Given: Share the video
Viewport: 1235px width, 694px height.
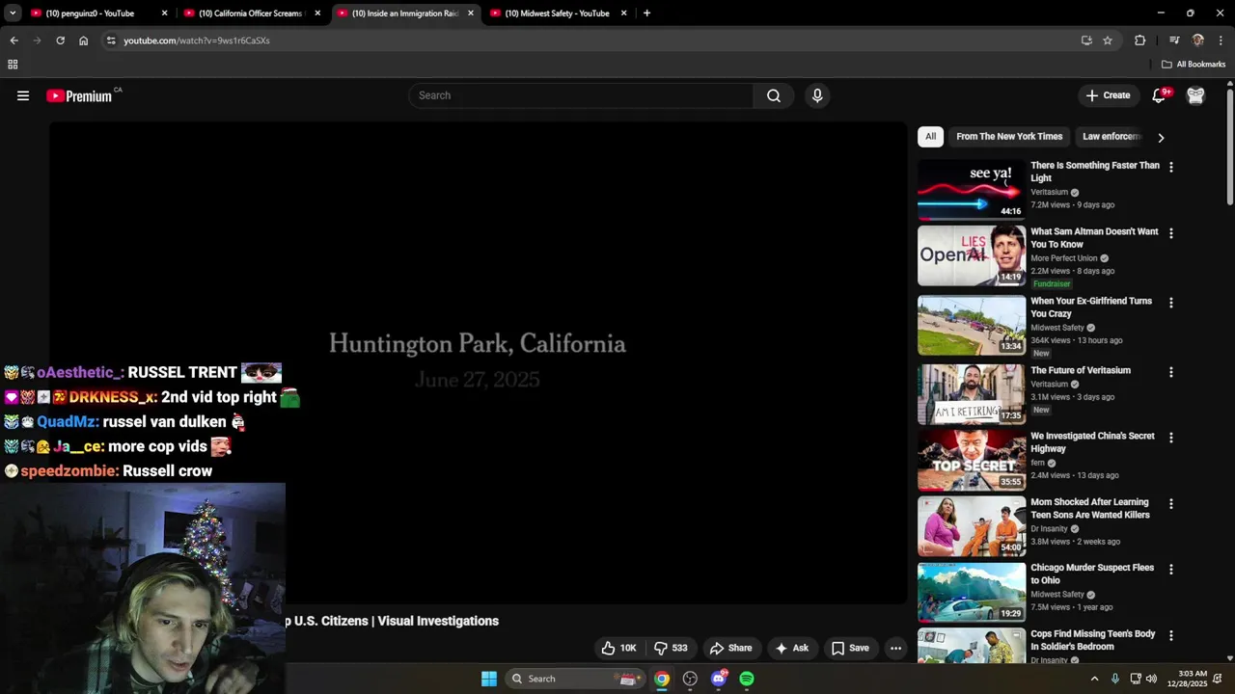Looking at the screenshot, I should point(730,648).
